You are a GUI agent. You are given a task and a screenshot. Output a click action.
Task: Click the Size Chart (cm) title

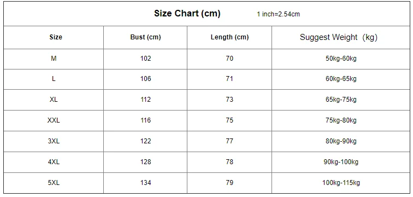[187, 14]
